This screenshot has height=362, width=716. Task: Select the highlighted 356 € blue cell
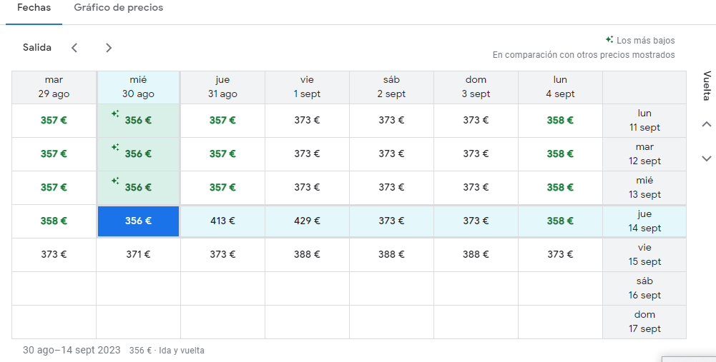click(138, 221)
